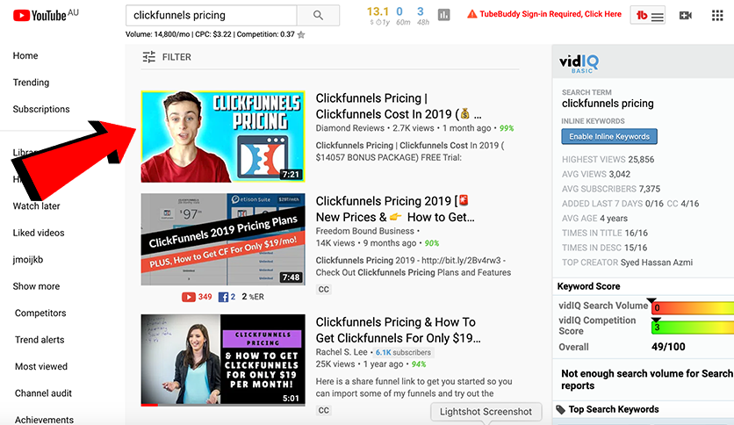Image resolution: width=734 pixels, height=425 pixels.
Task: Click the Keyword Score section heading
Action: tap(588, 286)
